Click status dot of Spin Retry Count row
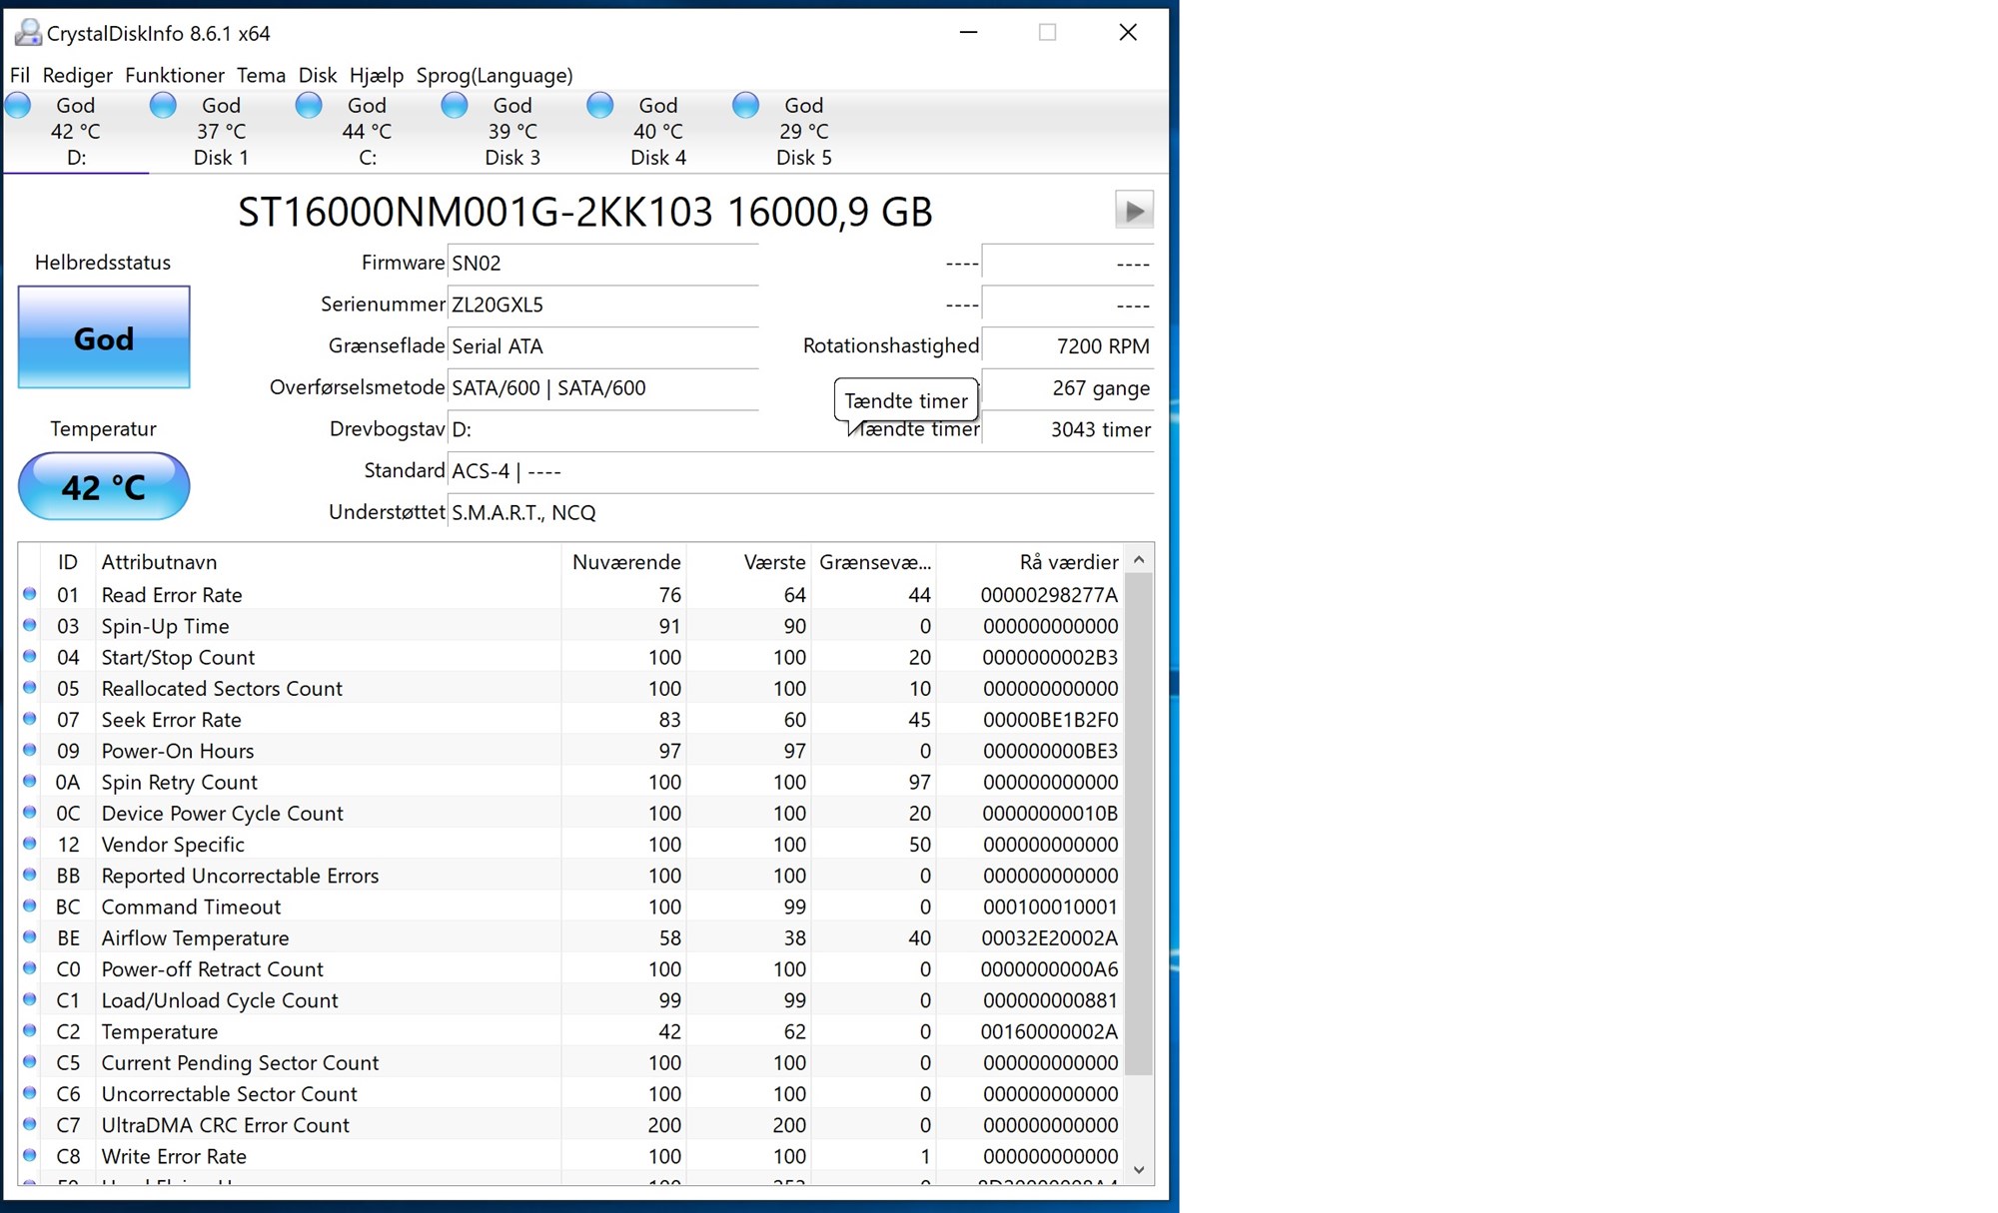This screenshot has height=1213, width=1998. tap(30, 781)
